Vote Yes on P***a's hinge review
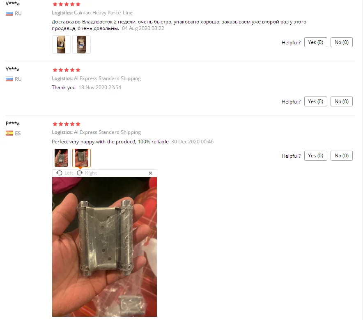Image resolution: width=363 pixels, height=320 pixels. click(x=315, y=156)
